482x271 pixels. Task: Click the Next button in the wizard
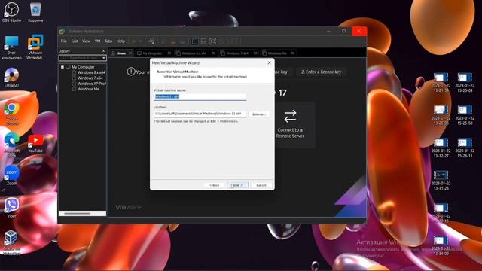coord(237,185)
